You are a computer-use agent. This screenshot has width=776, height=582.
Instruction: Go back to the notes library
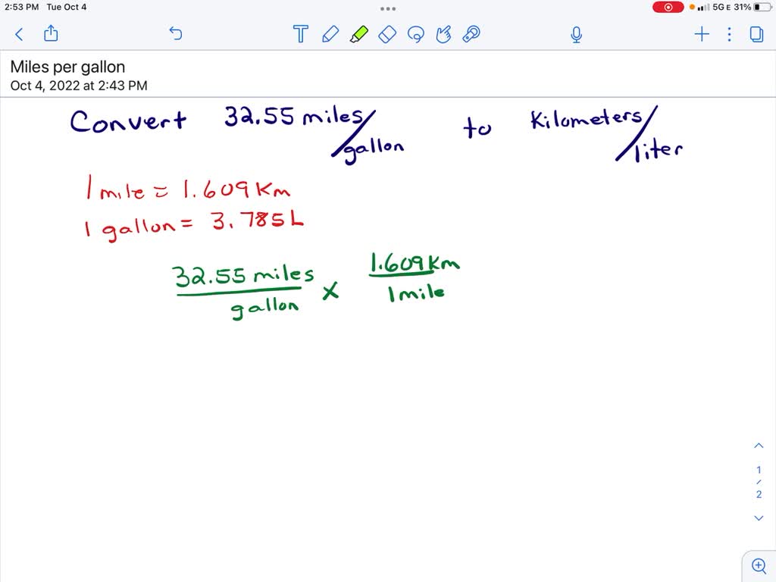pyautogui.click(x=19, y=34)
